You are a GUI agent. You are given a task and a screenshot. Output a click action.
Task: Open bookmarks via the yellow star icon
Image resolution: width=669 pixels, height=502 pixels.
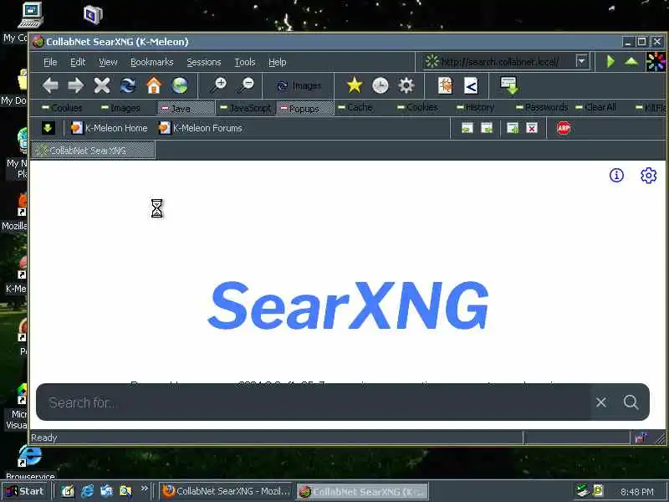[354, 86]
